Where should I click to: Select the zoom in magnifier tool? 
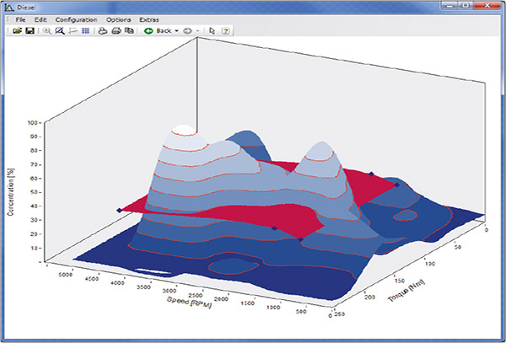tap(47, 30)
